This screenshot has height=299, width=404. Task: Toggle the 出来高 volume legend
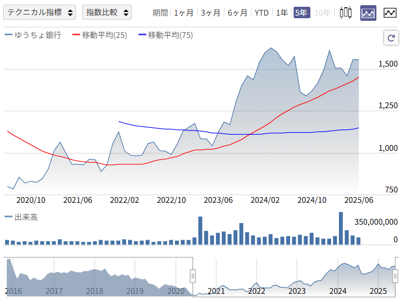(x=21, y=217)
